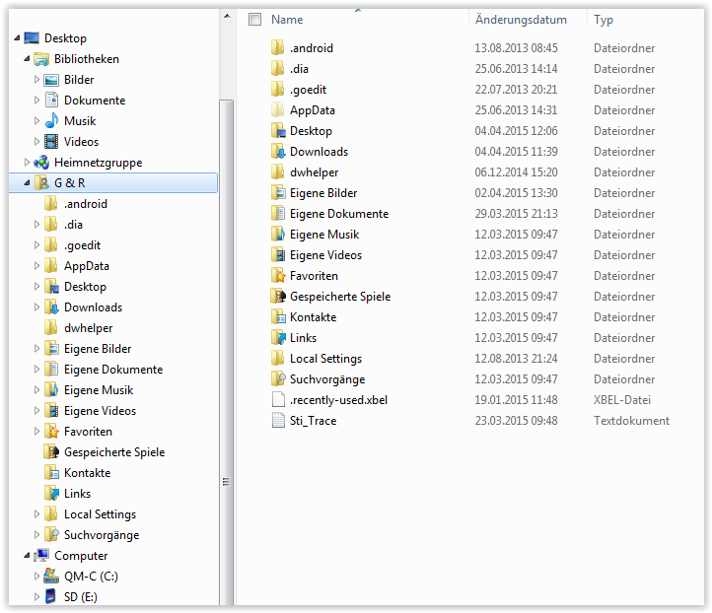Expand the Heimnetzgruppe tree node
Screen dimensions: 712x613
click(28, 163)
